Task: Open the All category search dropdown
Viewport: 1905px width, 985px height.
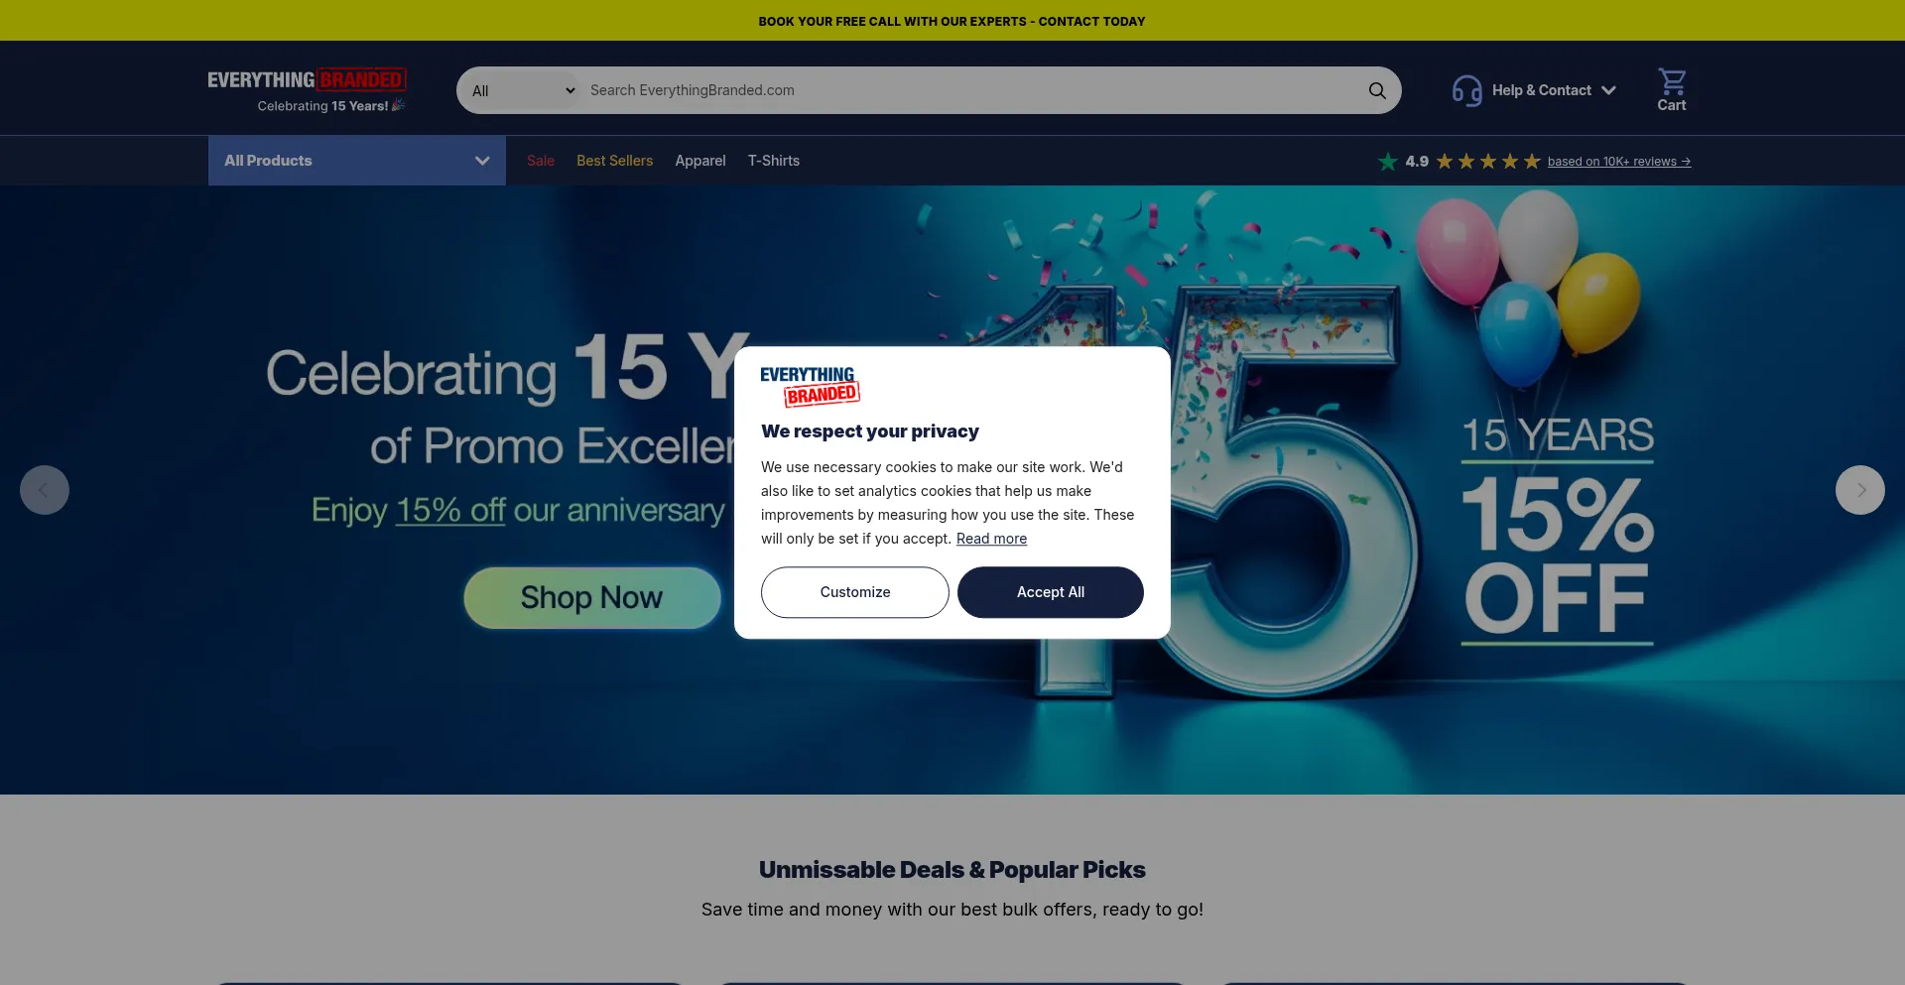Action: click(523, 91)
